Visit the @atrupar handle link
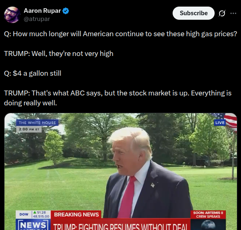This screenshot has height=230, width=241. [x=37, y=19]
